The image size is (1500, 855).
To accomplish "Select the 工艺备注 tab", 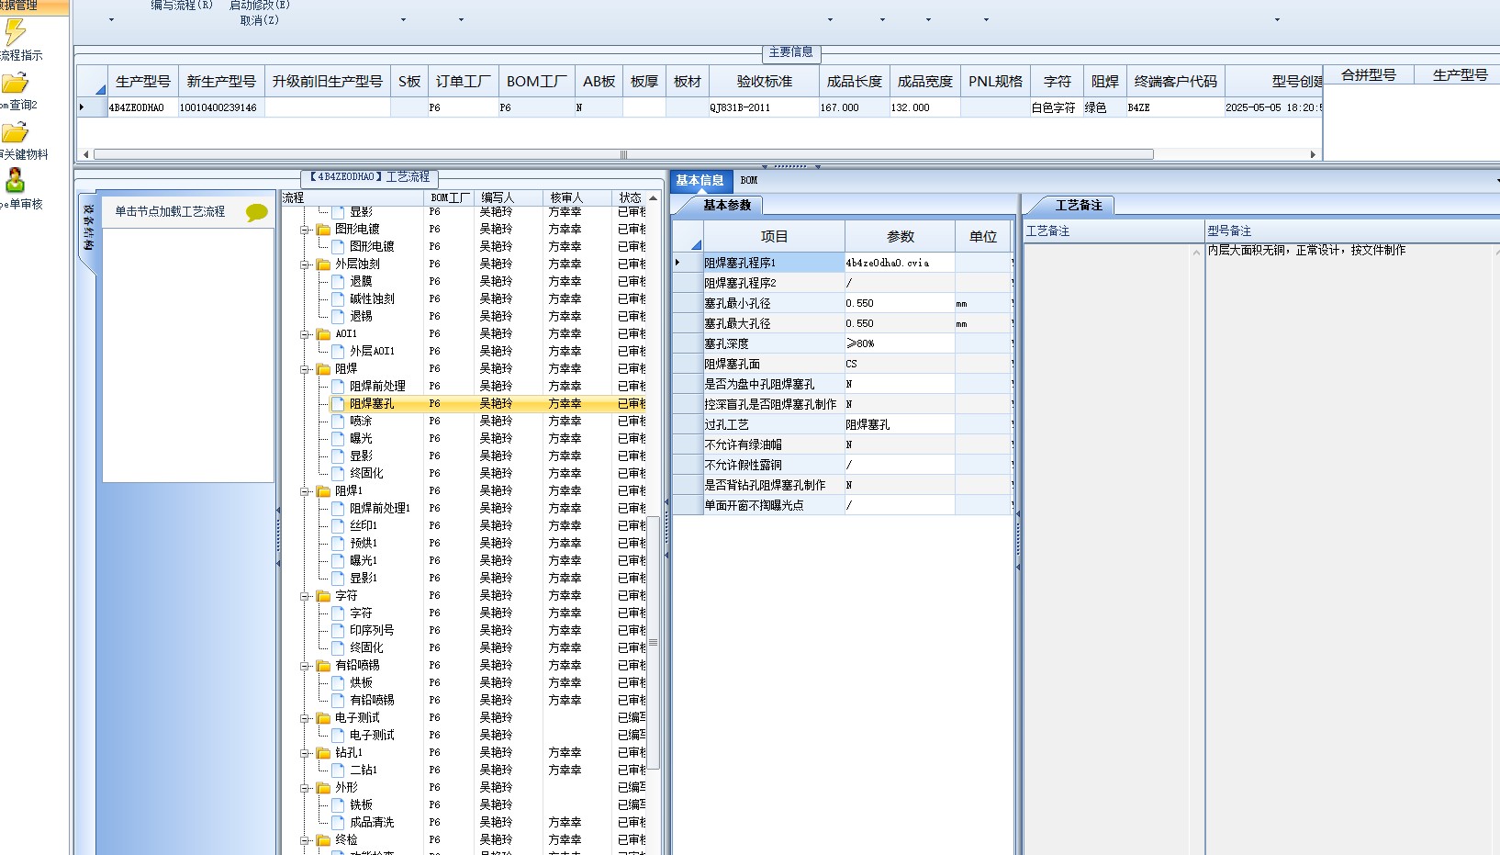I will 1078,206.
